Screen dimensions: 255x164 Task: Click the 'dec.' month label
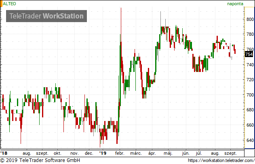pos(89,153)
